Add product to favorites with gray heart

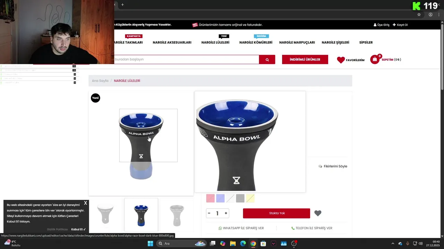pyautogui.click(x=318, y=213)
